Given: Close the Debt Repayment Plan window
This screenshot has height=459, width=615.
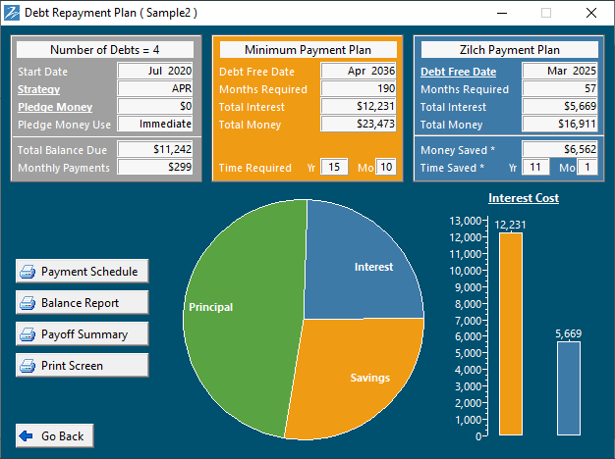Looking at the screenshot, I should (x=591, y=13).
